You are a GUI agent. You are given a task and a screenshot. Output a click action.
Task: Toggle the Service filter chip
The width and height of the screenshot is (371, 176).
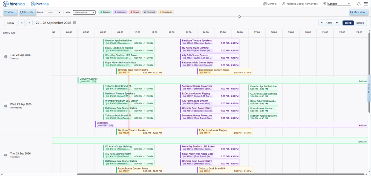click(x=135, y=12)
